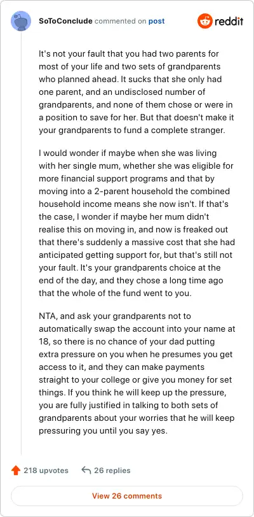Click the paragraph beginning with "NTA"
The image size is (254, 517).
(x=137, y=373)
